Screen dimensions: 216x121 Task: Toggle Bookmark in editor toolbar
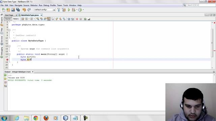(x=64, y=19)
